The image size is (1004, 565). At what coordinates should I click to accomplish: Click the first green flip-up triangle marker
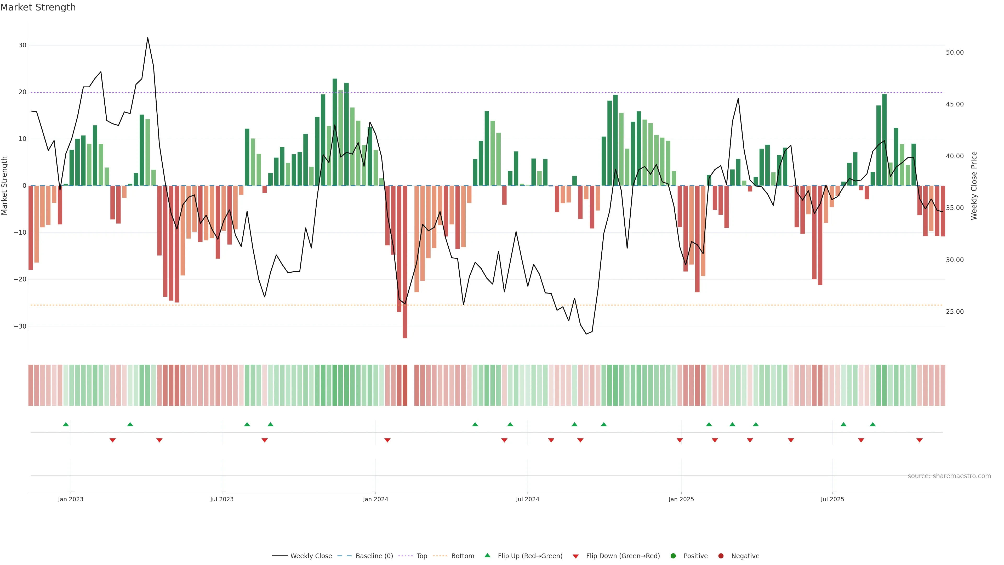point(66,424)
